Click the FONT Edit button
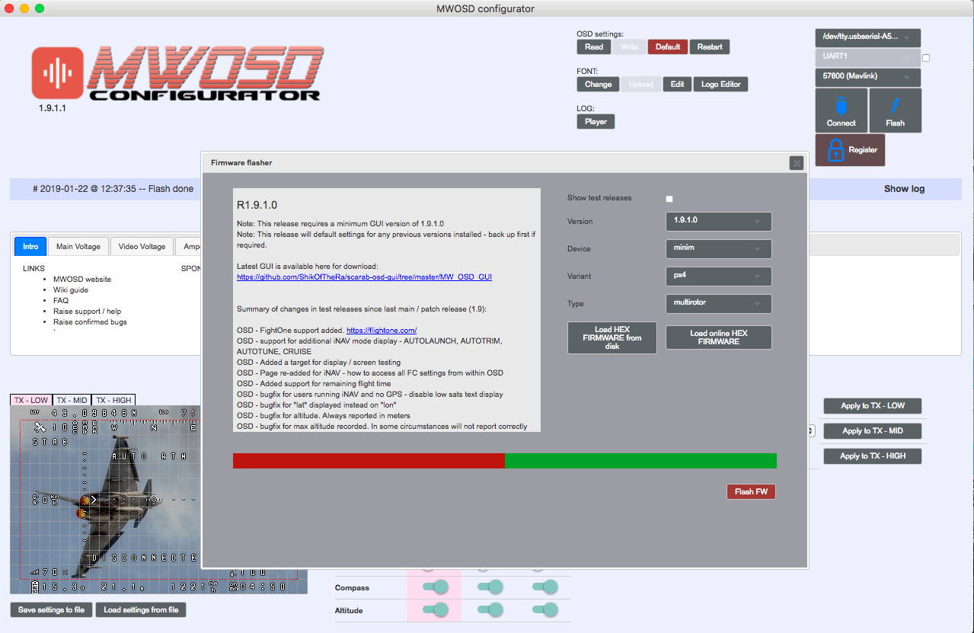The image size is (974, 633). (677, 84)
